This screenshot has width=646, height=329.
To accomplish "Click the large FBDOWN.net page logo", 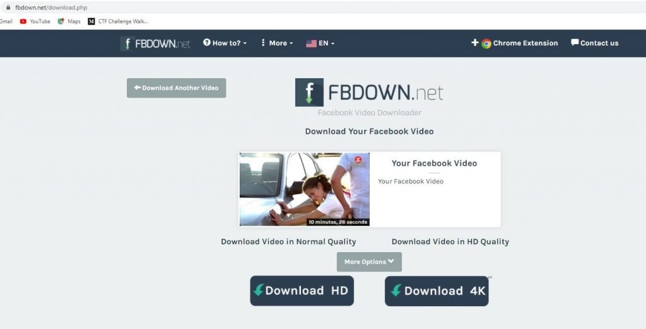I will (369, 92).
